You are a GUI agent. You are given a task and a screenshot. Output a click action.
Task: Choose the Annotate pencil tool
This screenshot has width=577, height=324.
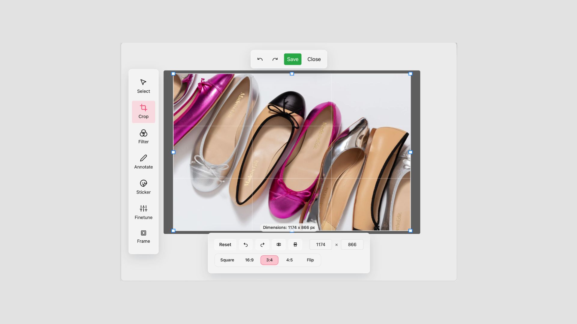(x=143, y=162)
